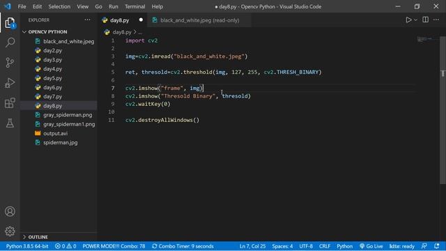Screen dimensions: 446x251
Task: Open spiderman.jpg file
Action: [61, 142]
